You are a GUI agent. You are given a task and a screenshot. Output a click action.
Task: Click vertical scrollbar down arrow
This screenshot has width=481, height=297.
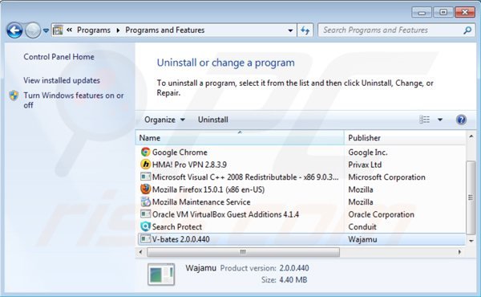[x=471, y=241]
